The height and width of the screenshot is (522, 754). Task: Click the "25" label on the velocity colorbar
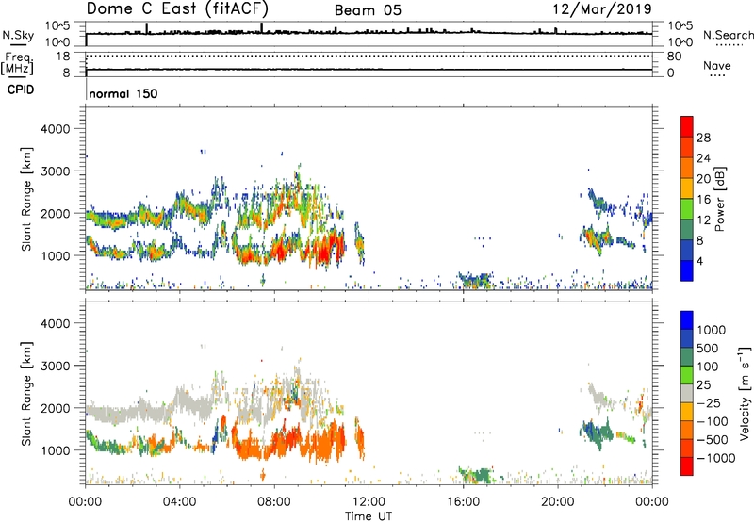(x=703, y=385)
